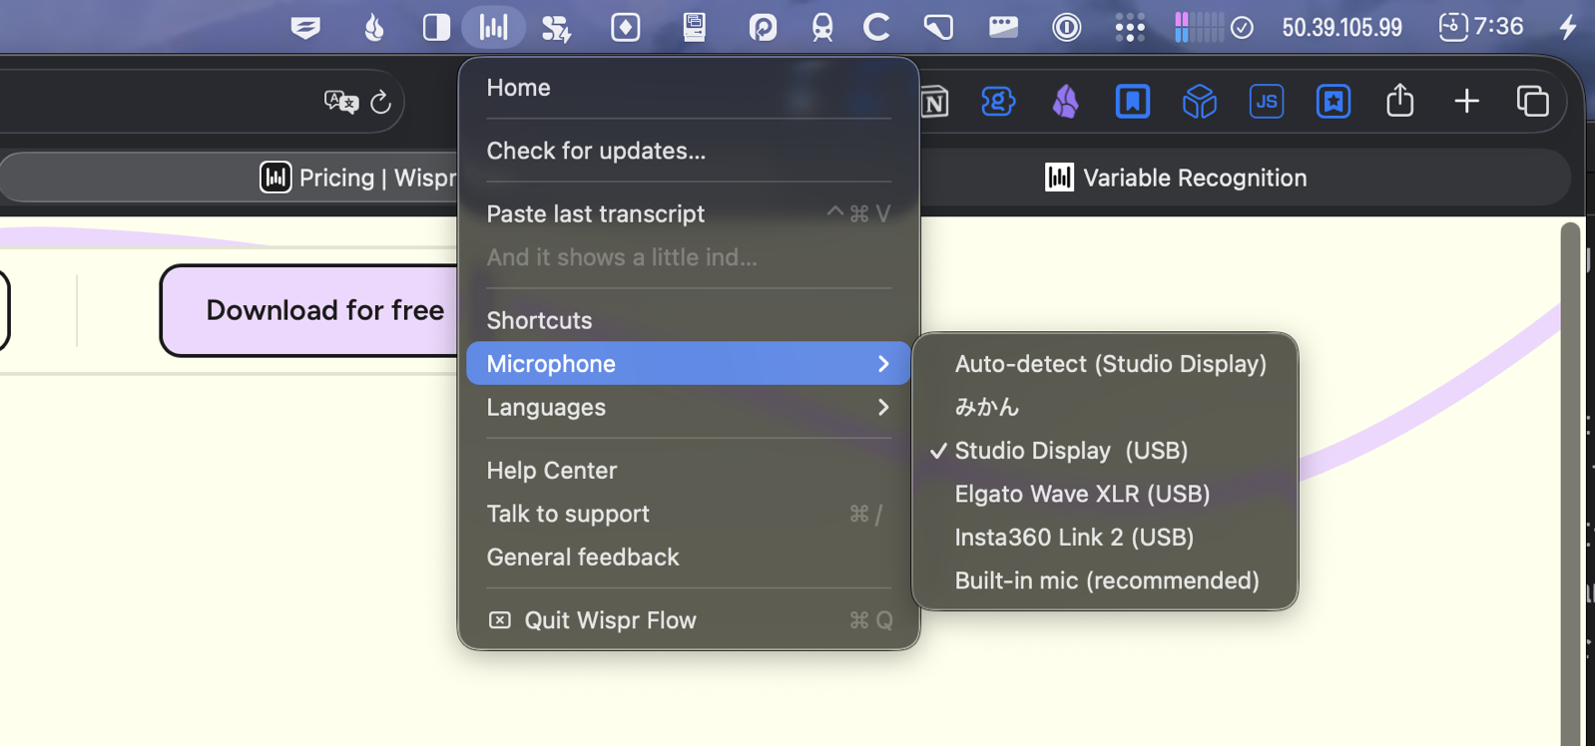Select Built-in mic (recommended)
This screenshot has height=746, width=1595.
(x=1105, y=580)
